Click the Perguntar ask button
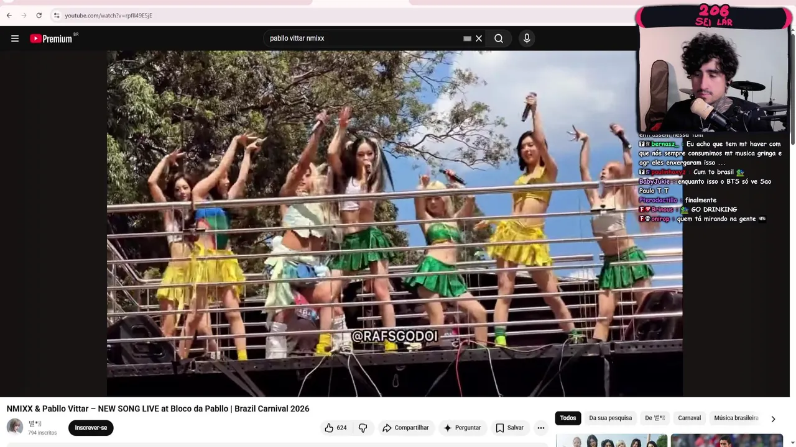Viewport: 796px width, 447px height. pyautogui.click(x=462, y=428)
